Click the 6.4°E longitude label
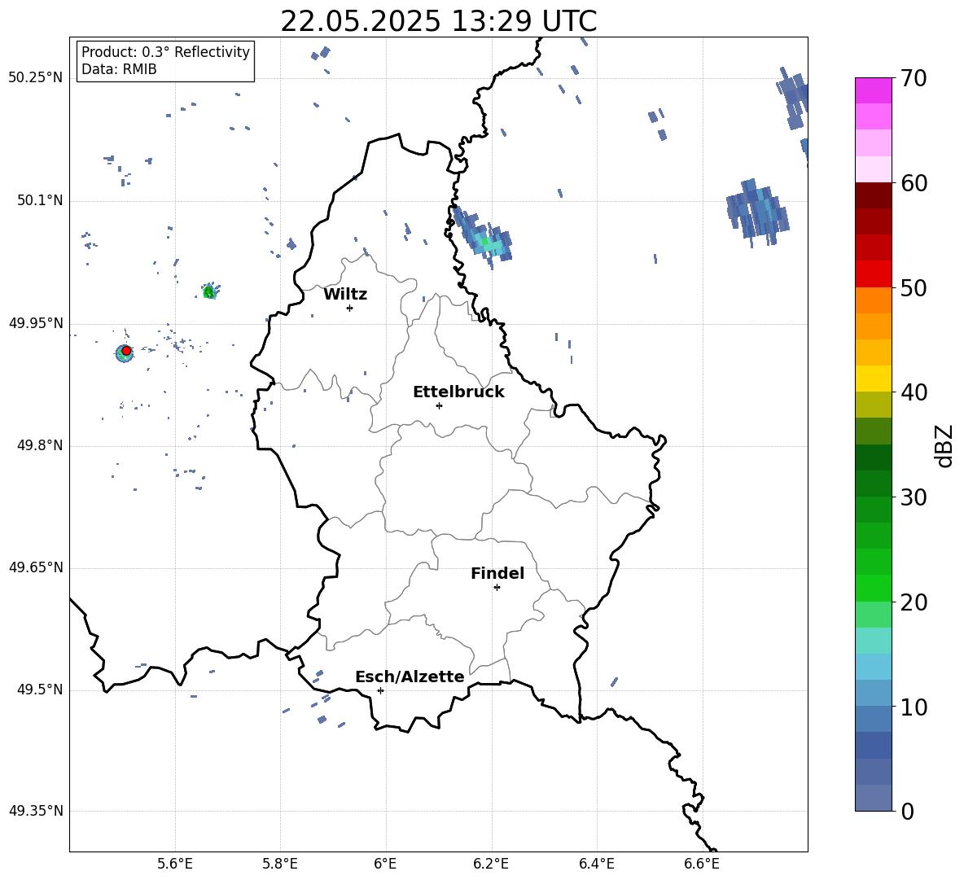This screenshot has height=880, width=964. (596, 864)
